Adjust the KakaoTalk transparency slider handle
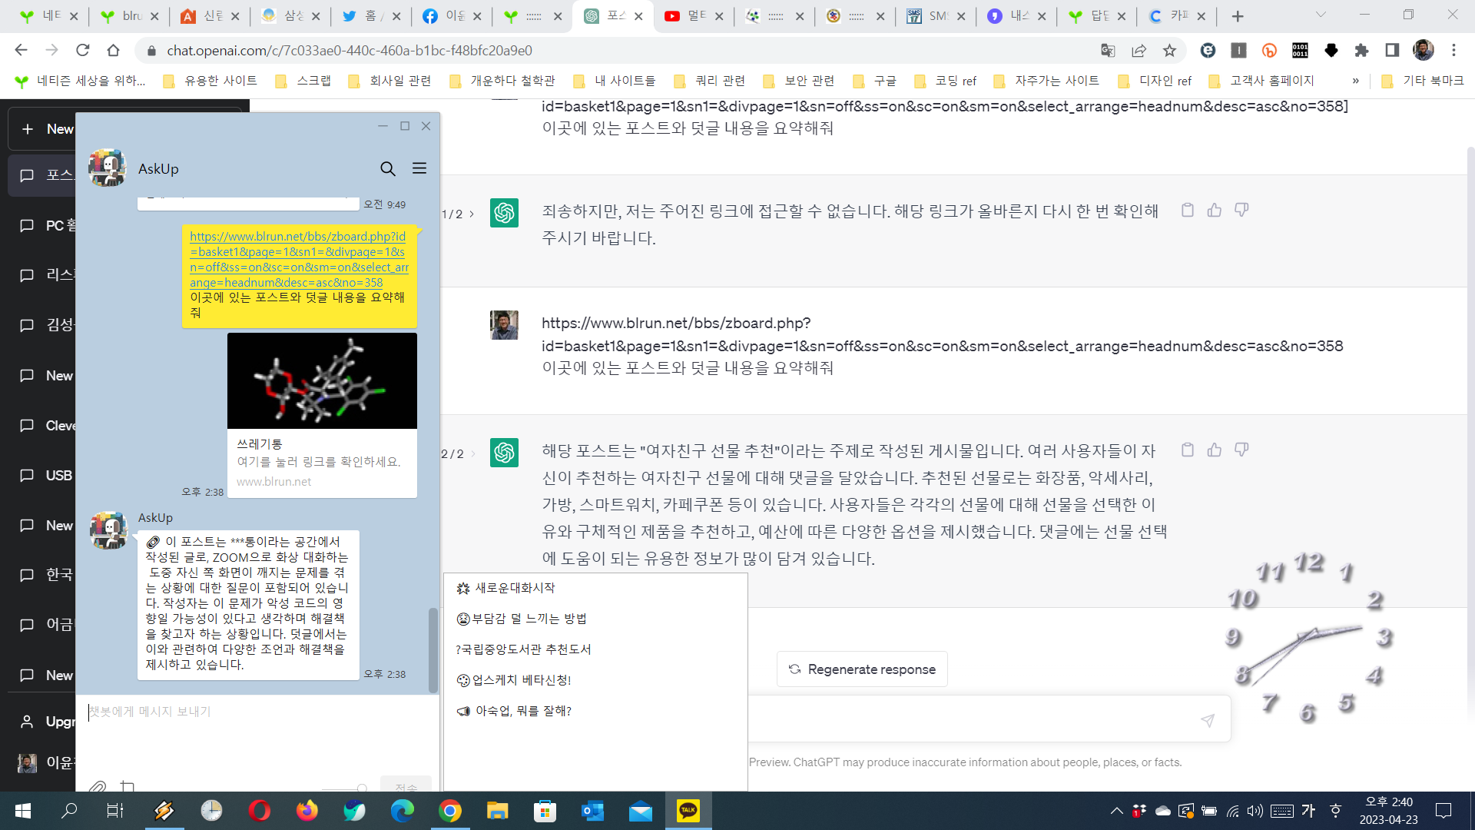Screen dimensions: 1475x830 click(x=362, y=788)
